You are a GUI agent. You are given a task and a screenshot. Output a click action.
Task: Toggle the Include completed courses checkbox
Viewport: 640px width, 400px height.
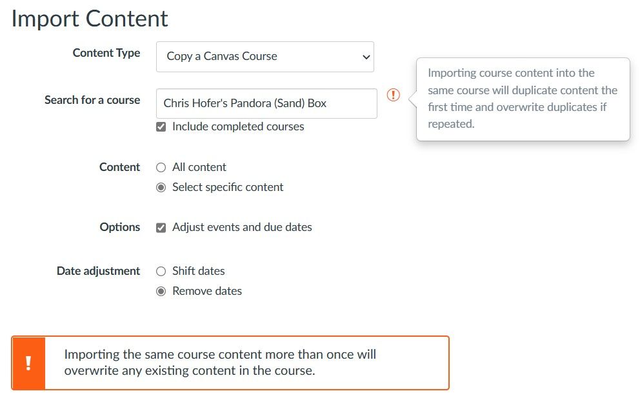(x=161, y=127)
